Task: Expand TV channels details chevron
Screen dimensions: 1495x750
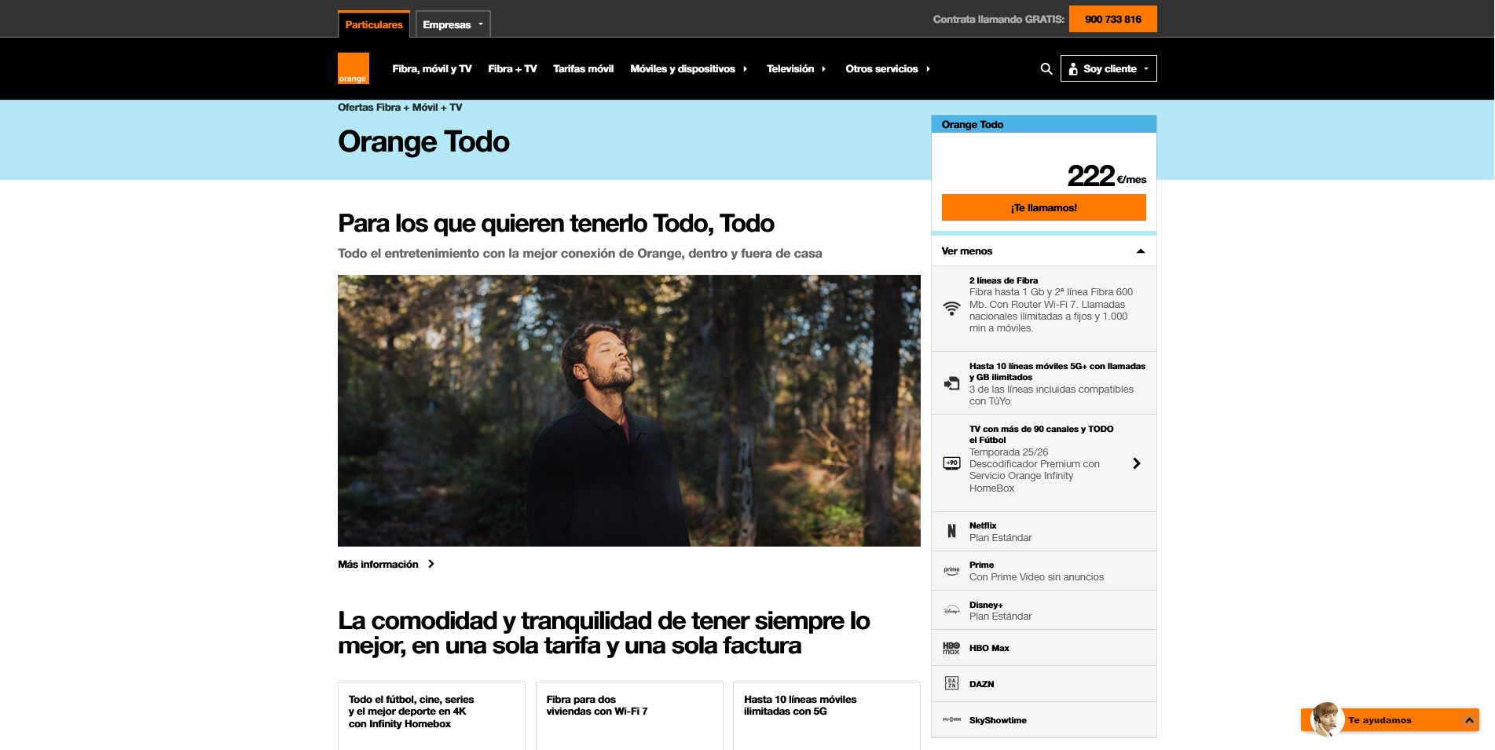Action: click(1136, 463)
